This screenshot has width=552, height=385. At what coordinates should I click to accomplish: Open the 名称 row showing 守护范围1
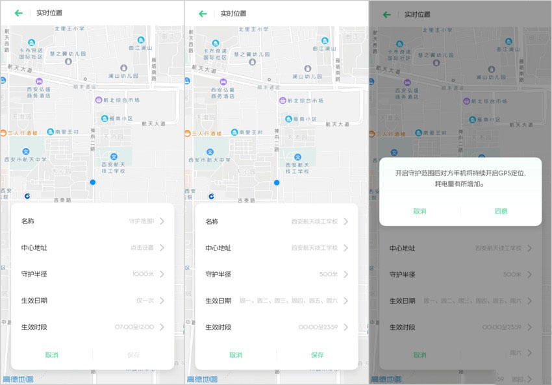[x=92, y=221]
